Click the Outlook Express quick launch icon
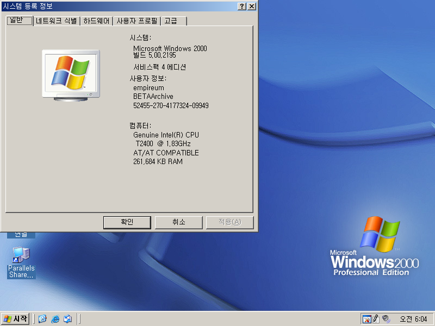 pyautogui.click(x=68, y=319)
